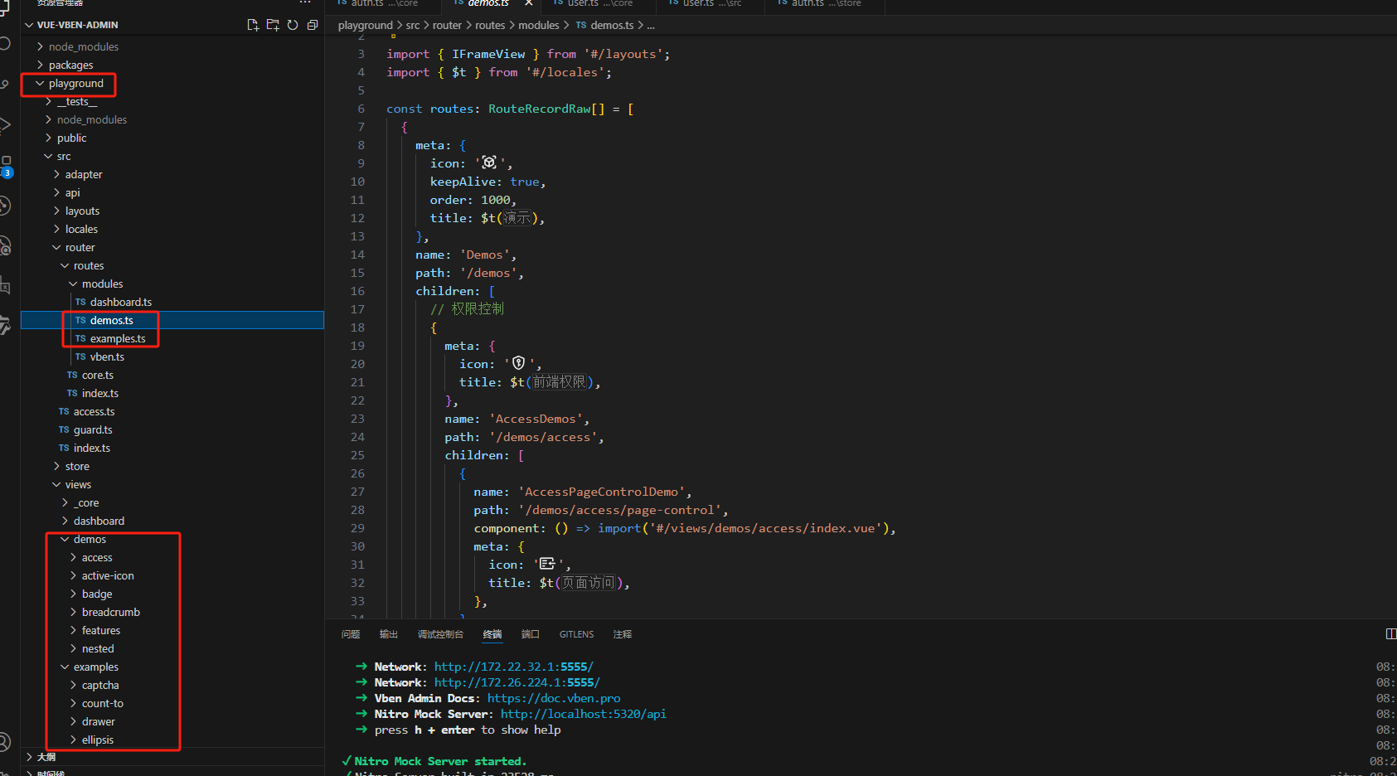
Task: Refresh the explorer tree
Action: click(x=293, y=25)
